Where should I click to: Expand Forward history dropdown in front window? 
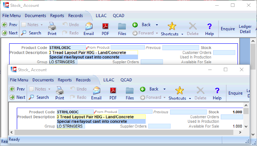pos(164,97)
